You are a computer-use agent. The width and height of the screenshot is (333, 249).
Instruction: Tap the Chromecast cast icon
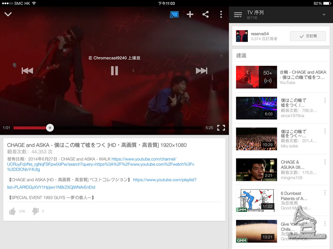click(x=174, y=14)
